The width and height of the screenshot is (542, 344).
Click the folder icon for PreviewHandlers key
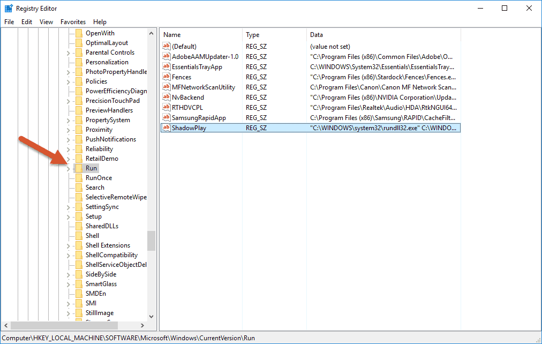coord(79,110)
